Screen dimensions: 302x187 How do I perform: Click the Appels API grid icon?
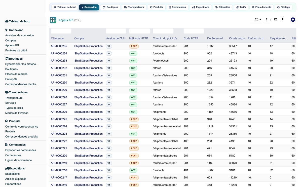click(x=53, y=20)
